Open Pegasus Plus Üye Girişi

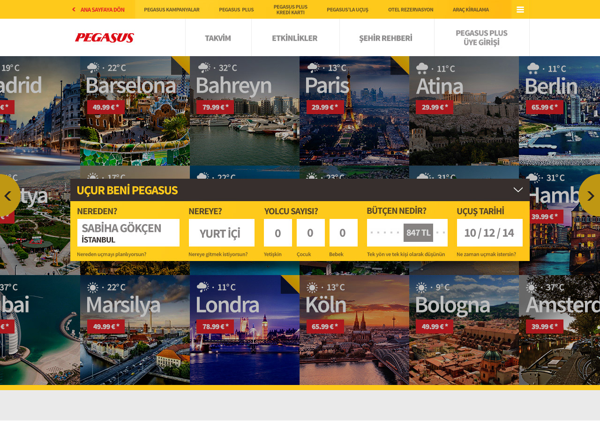[x=481, y=38]
